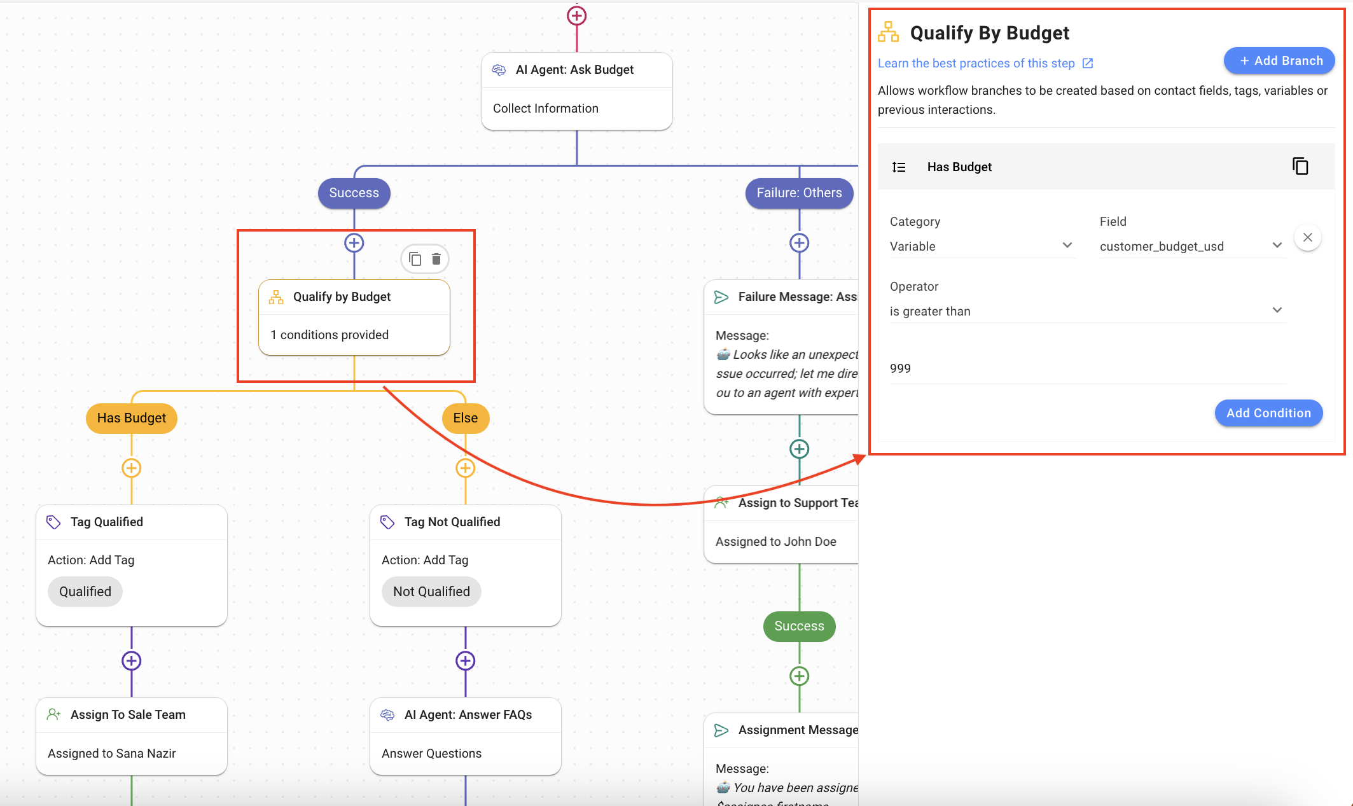Click plus icon below Else branch label
1353x806 pixels.
coord(465,468)
